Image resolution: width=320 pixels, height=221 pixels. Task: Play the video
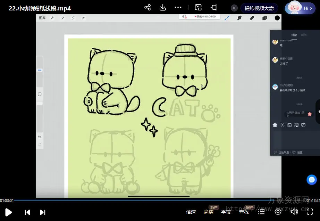click(9, 212)
